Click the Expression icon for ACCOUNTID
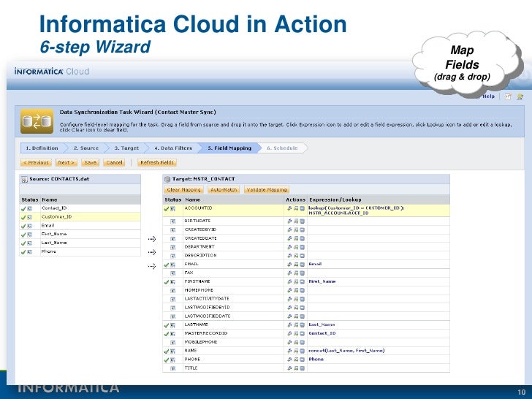Screen dimensions: 532x399 tap(289, 208)
